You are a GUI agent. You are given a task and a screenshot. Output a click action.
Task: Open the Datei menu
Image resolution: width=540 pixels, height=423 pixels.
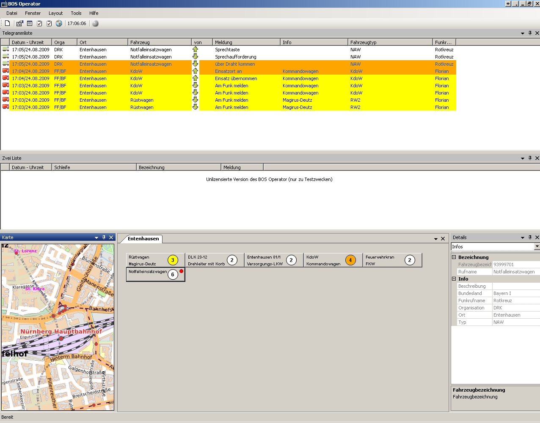pos(12,13)
